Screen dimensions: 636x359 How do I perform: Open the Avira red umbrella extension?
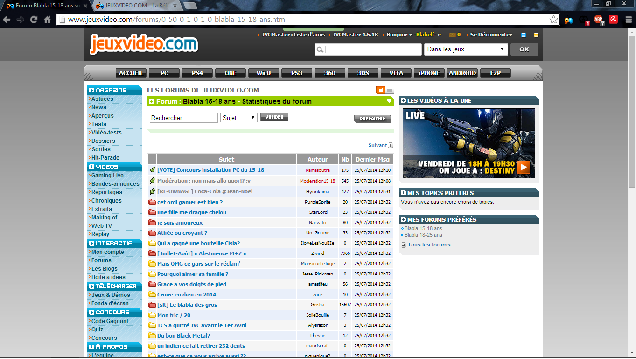click(614, 20)
